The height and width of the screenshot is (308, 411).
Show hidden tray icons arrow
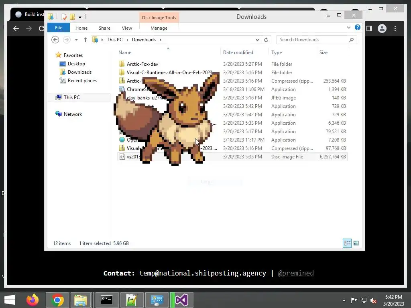[344, 300]
